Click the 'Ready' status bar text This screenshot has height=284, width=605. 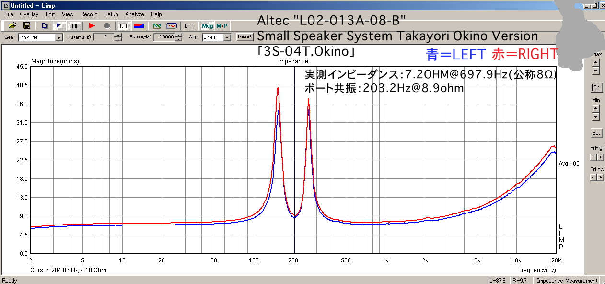(x=10, y=281)
